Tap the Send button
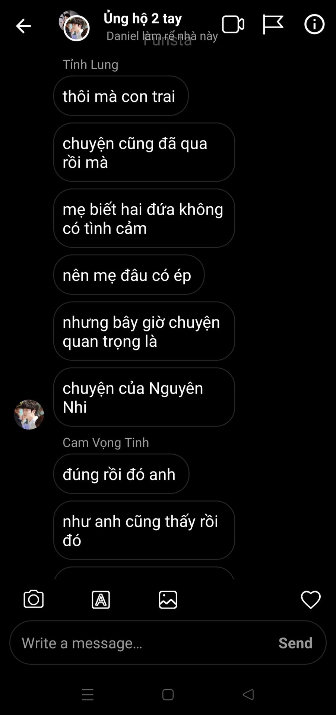This screenshot has width=336, height=715. click(x=295, y=643)
